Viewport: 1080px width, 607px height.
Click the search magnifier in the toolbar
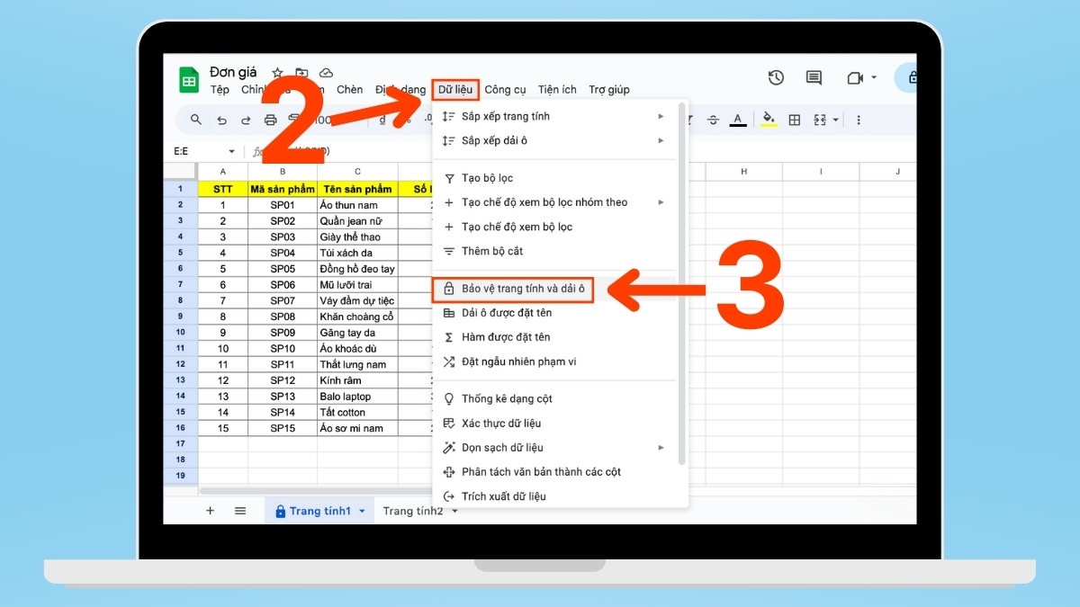(196, 120)
